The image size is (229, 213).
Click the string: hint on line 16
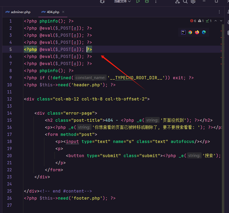click(x=84, y=127)
